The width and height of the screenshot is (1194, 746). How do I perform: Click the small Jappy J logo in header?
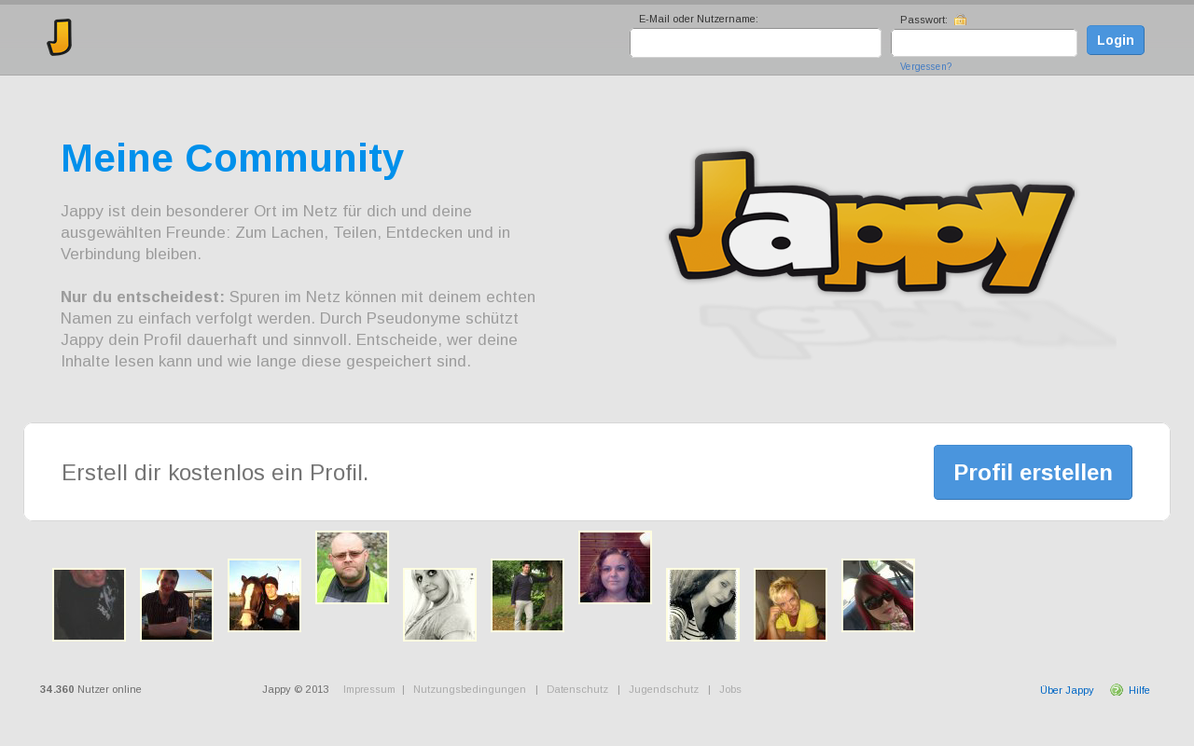pyautogui.click(x=60, y=37)
